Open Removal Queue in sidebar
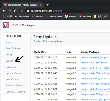The width and height of the screenshot is (110, 101). pyautogui.click(x=14, y=86)
